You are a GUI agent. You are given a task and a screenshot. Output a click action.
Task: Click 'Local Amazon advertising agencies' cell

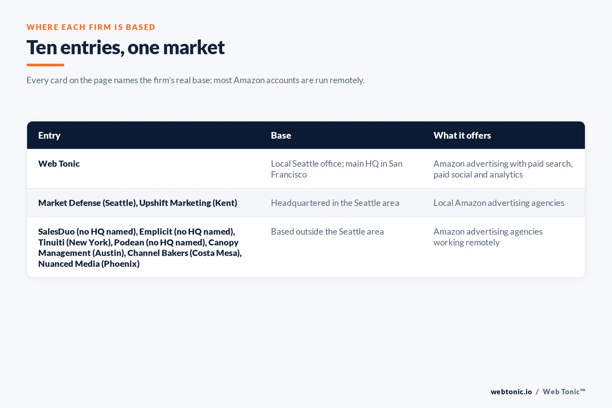tap(499, 203)
